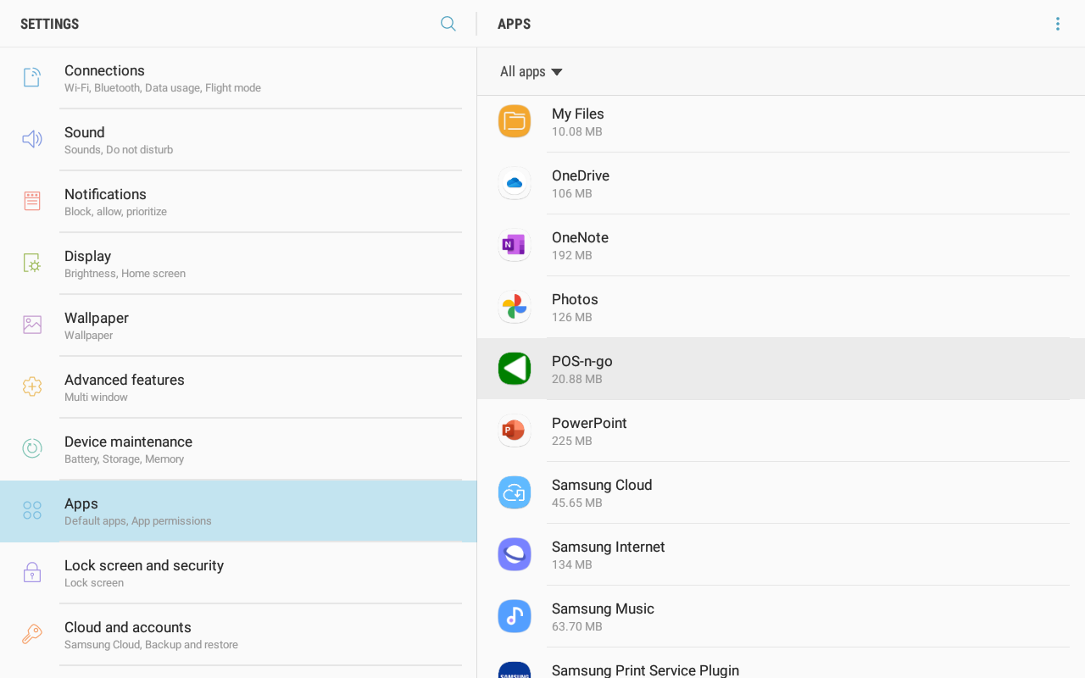
Task: Select the POS-n-go app name
Action: pos(582,361)
